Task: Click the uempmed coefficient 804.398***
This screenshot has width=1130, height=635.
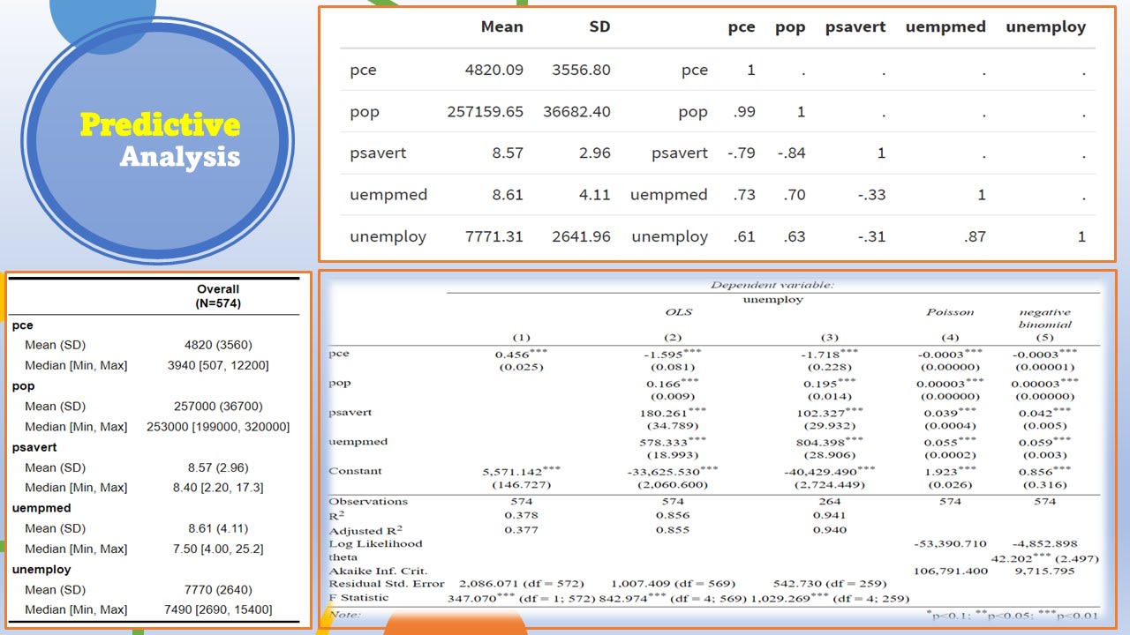Action: [x=830, y=442]
